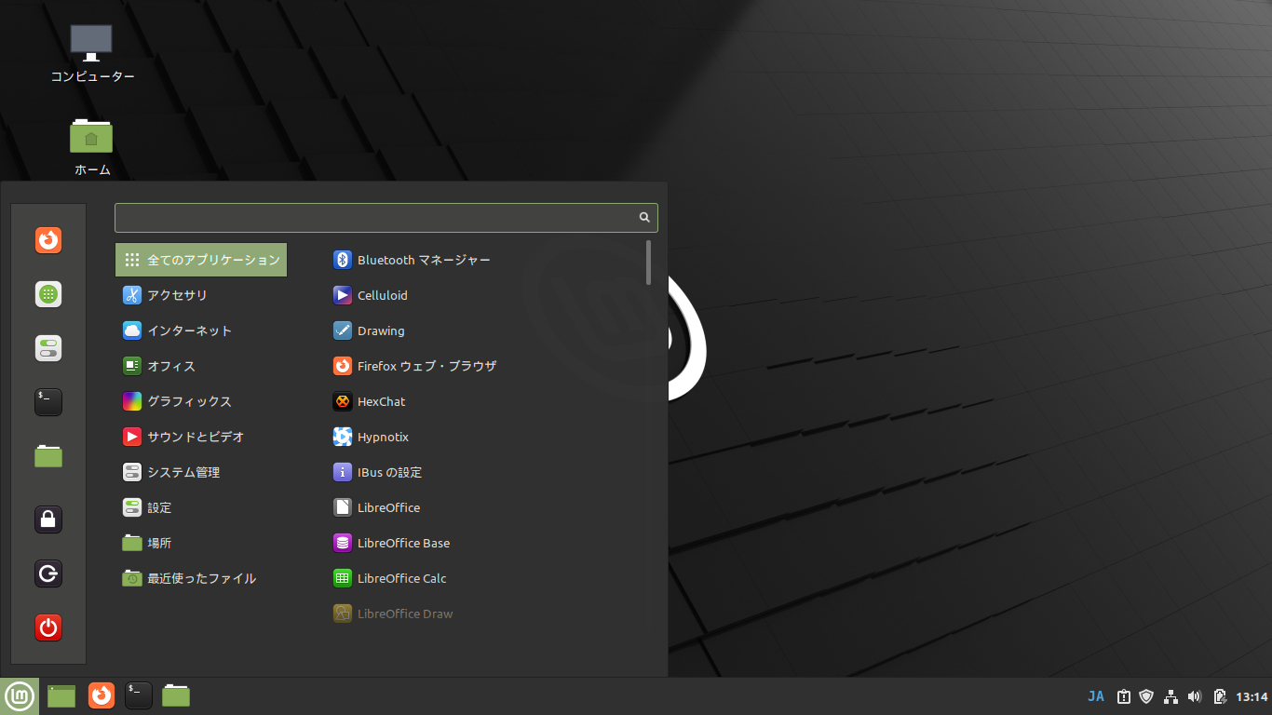Viewport: 1272px width, 715px height.
Task: Click the log out icon in sidebar
Action: point(48,573)
